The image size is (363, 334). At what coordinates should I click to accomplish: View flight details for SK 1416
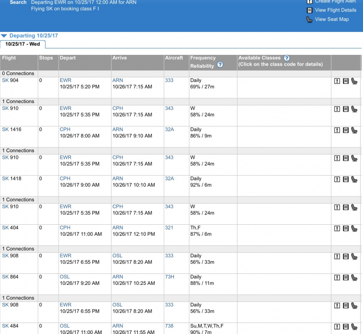[345, 130]
